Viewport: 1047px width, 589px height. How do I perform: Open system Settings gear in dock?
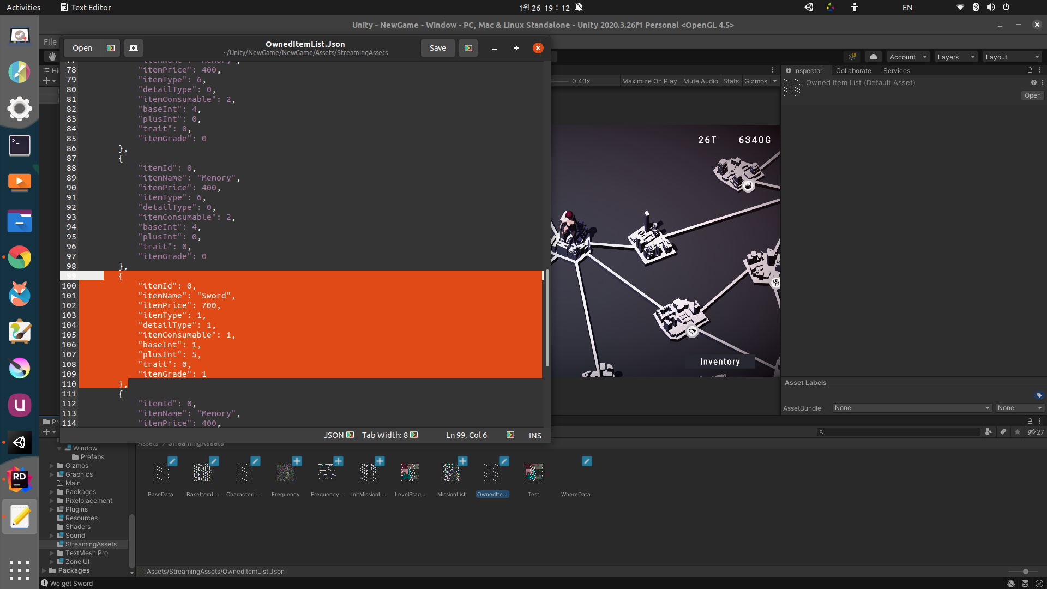click(20, 109)
